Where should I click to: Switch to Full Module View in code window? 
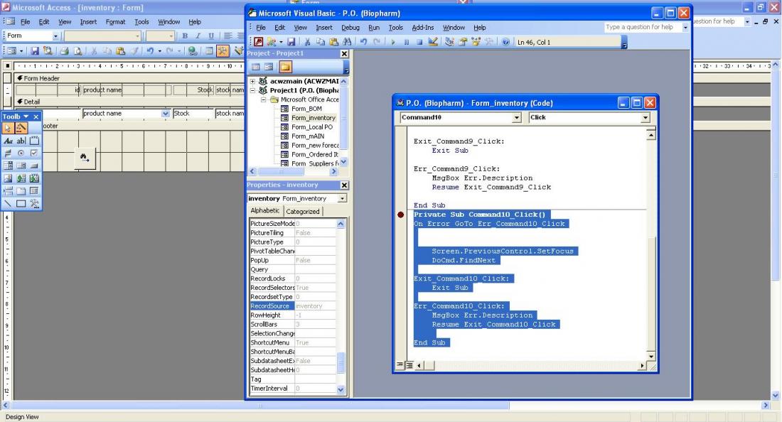tap(409, 365)
